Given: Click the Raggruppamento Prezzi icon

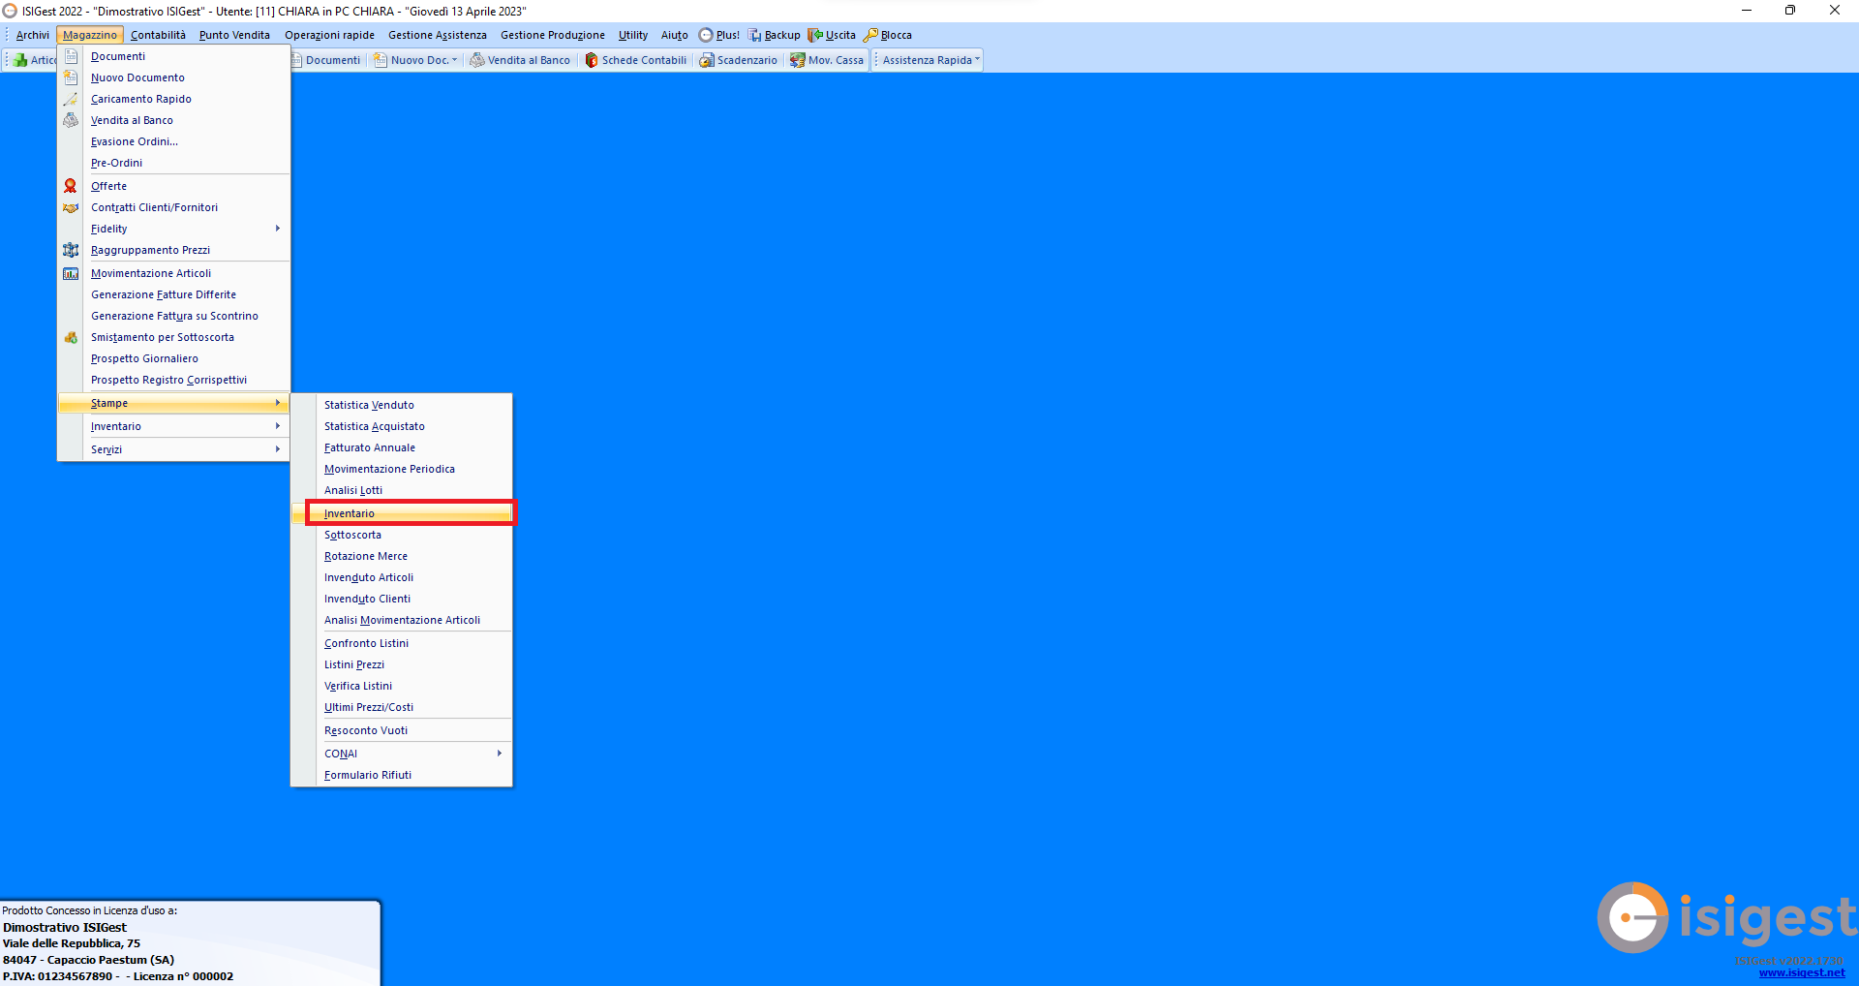Looking at the screenshot, I should (x=71, y=250).
